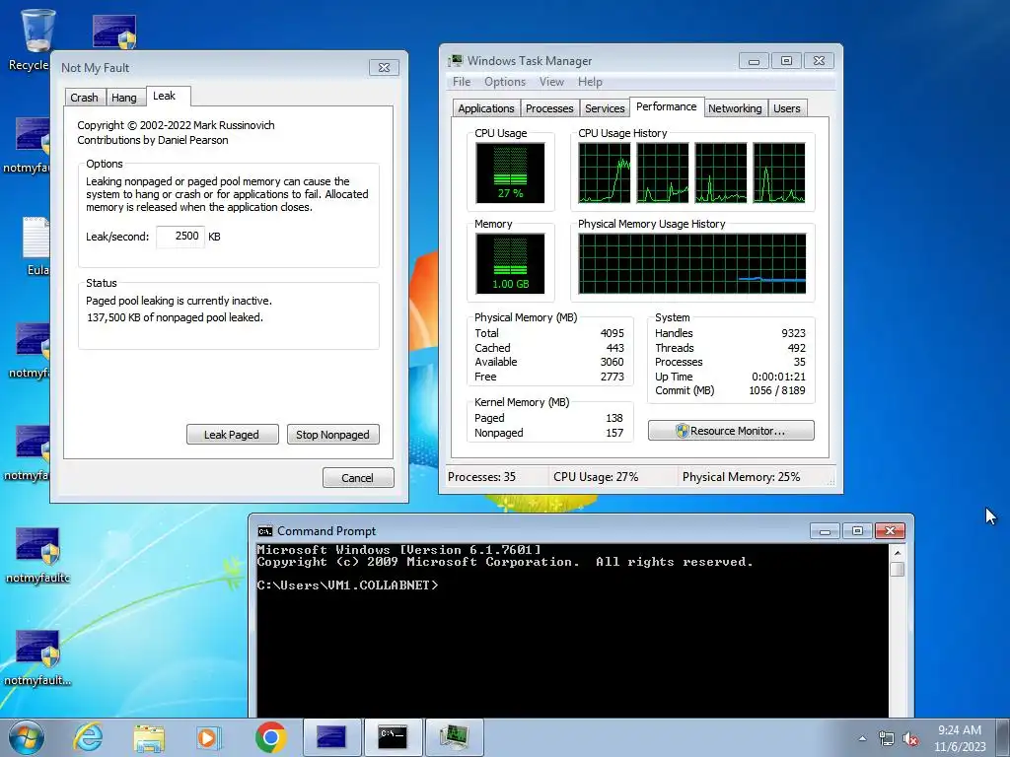This screenshot has width=1010, height=757.
Task: Start leaking with Leak Paged button
Action: click(232, 435)
